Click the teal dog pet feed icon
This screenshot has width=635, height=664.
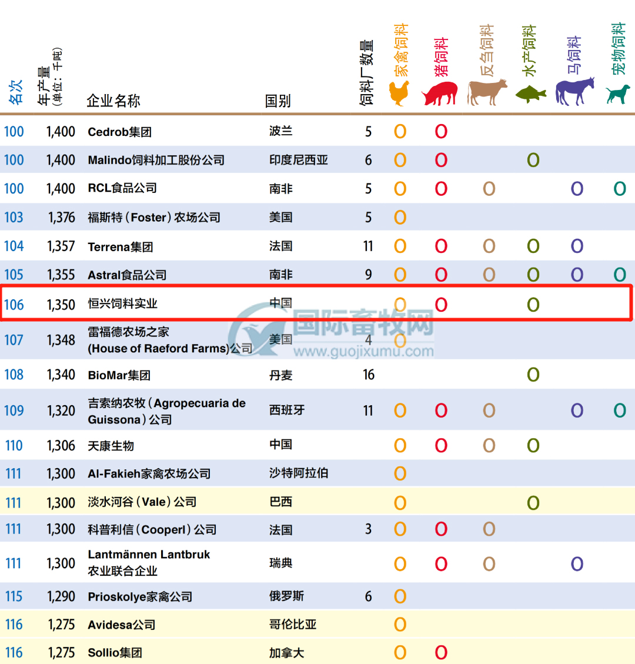(x=618, y=94)
